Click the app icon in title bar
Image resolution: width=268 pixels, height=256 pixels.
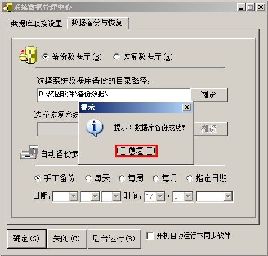[7, 7]
